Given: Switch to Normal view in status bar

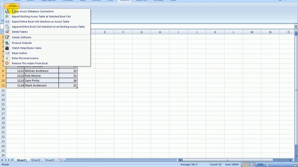Looking at the screenshot, I should (244, 165).
